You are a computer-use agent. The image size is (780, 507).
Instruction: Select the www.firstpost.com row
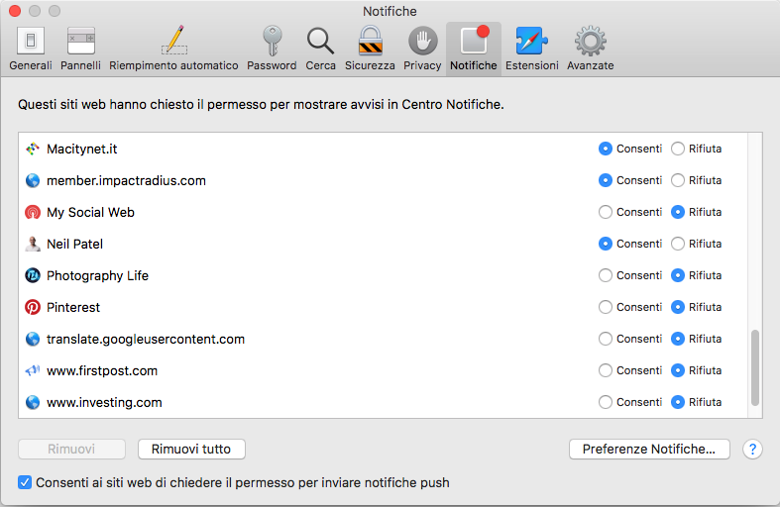point(383,370)
